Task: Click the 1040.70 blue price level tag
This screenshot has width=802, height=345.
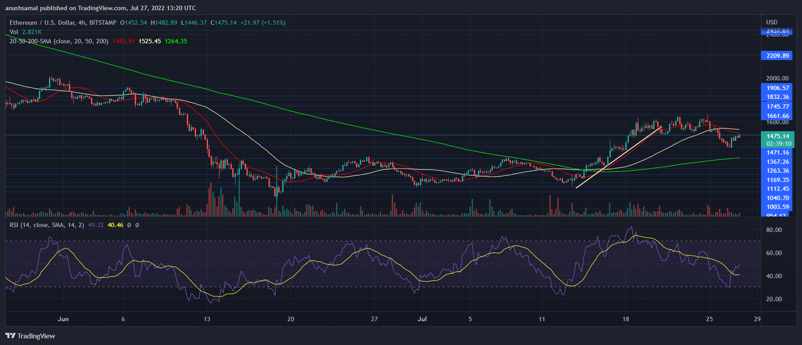Action: click(778, 198)
